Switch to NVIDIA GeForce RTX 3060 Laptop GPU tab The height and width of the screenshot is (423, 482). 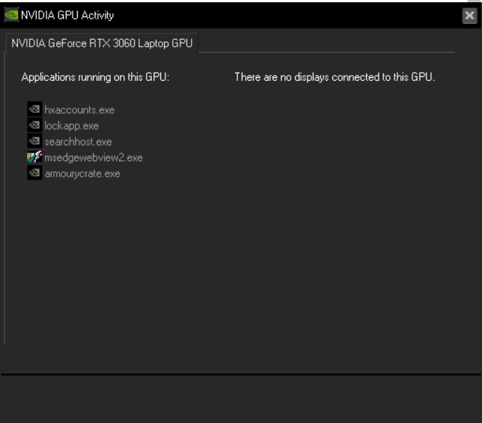pos(102,43)
